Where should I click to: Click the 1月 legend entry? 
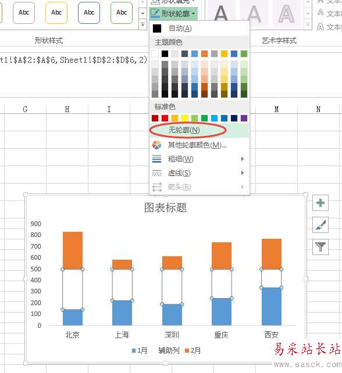coord(140,350)
